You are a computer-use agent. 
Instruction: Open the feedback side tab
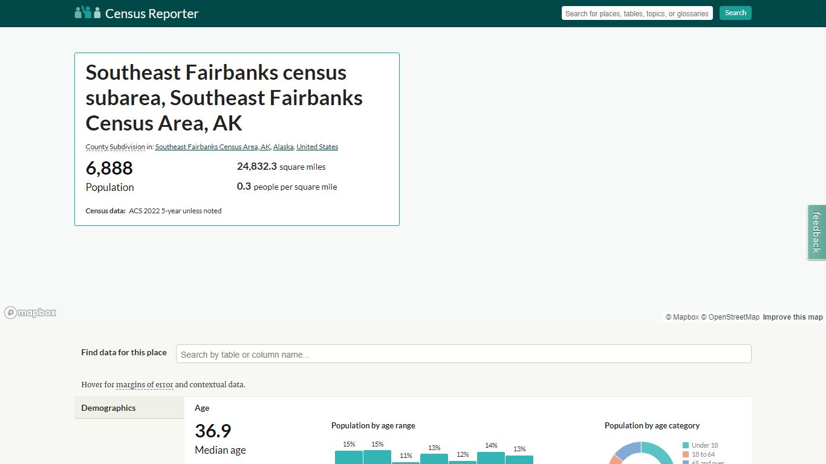pos(816,232)
